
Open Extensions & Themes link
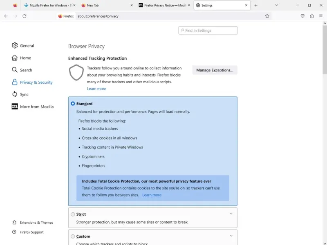[x=33, y=223]
